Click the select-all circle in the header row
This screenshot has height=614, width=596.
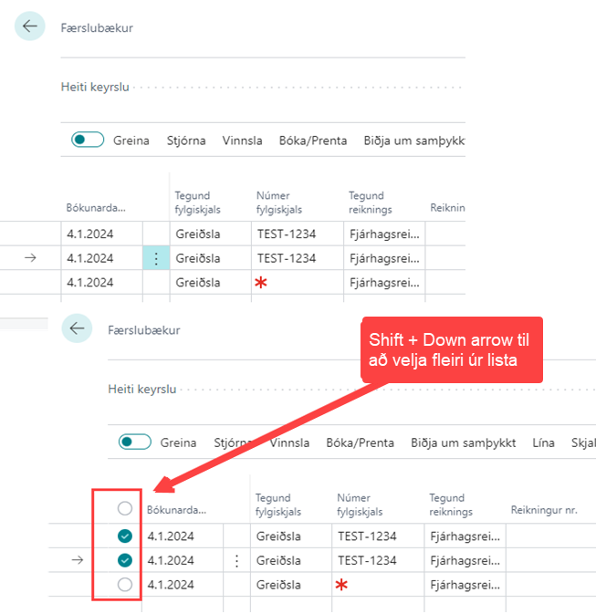point(125,508)
